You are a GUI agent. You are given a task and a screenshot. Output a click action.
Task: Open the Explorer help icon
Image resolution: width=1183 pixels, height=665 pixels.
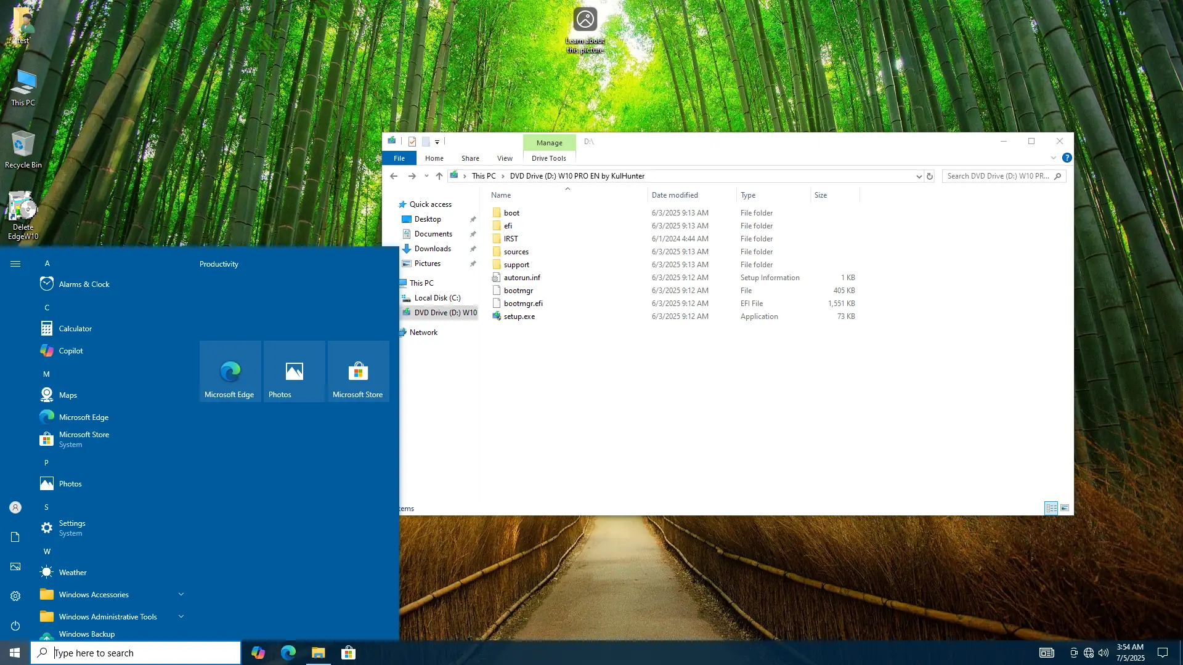click(1067, 158)
